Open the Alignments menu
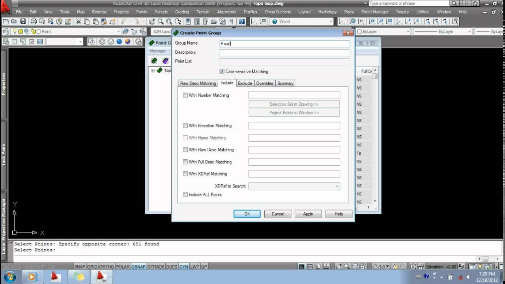Screen dimensions: 505x284 (x=227, y=12)
